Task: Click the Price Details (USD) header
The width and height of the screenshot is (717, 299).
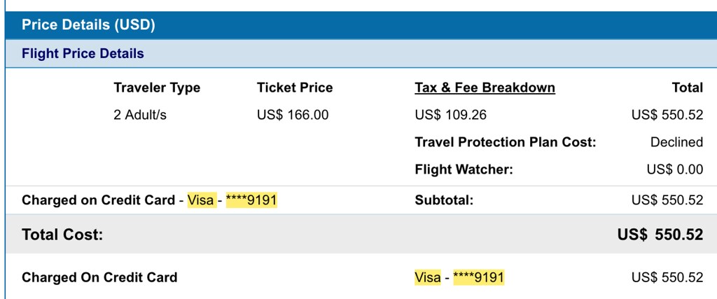Action: click(x=88, y=25)
